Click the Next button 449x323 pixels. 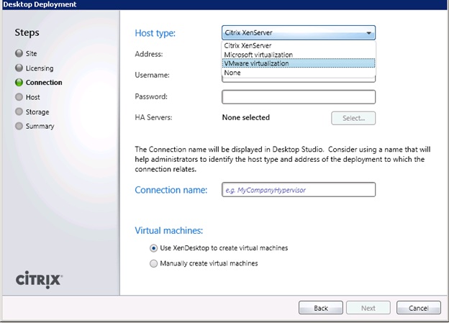point(368,308)
